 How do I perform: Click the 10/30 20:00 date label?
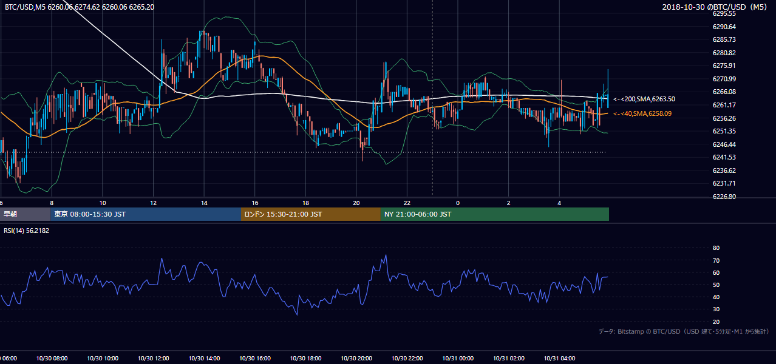coord(356,359)
